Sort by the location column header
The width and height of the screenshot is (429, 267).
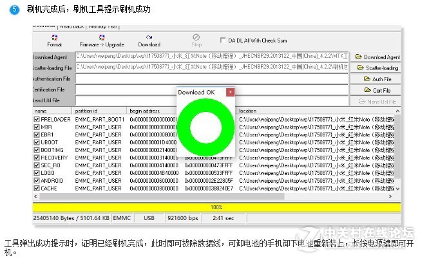click(315, 111)
